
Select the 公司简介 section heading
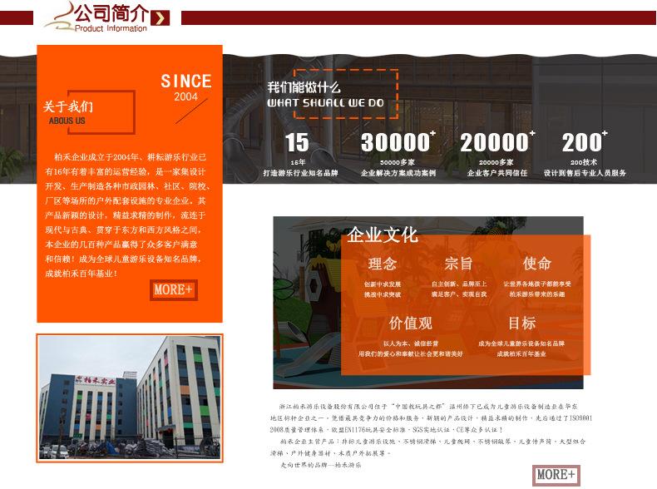pos(112,12)
